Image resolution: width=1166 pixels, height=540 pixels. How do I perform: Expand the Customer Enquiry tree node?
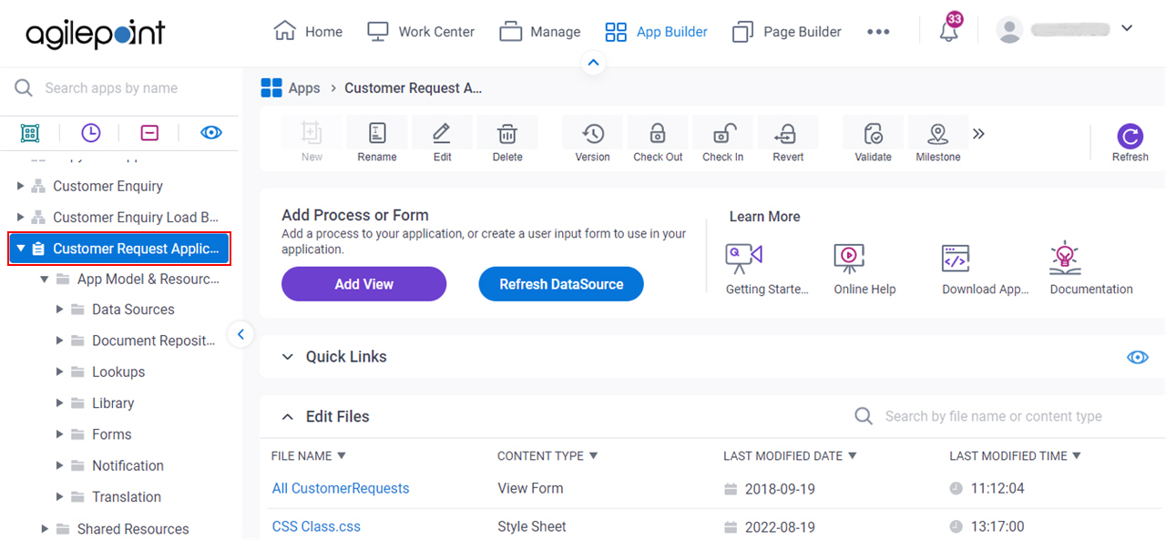(x=21, y=186)
